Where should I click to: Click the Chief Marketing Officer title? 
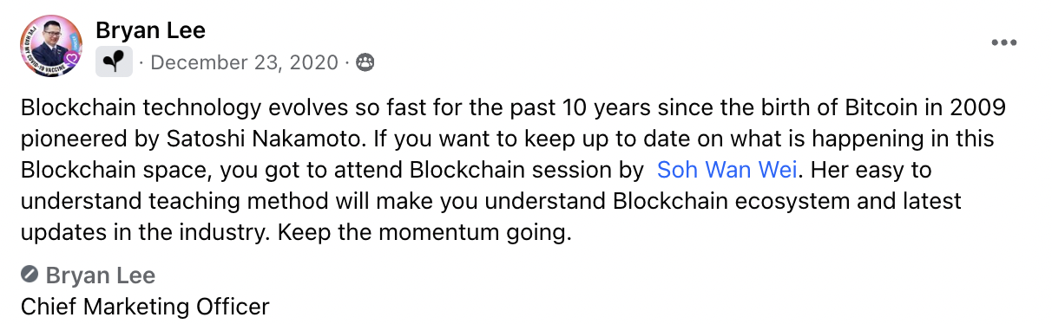tap(145, 306)
